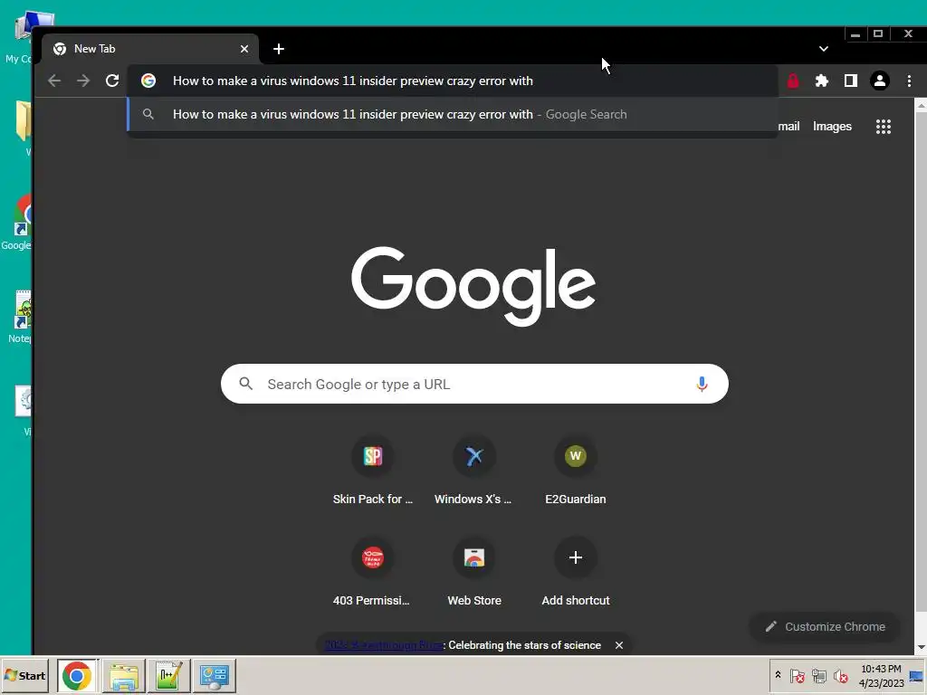Click the magnifier icon in the Google search box
Screen dimensions: 927x695
[x=246, y=384]
